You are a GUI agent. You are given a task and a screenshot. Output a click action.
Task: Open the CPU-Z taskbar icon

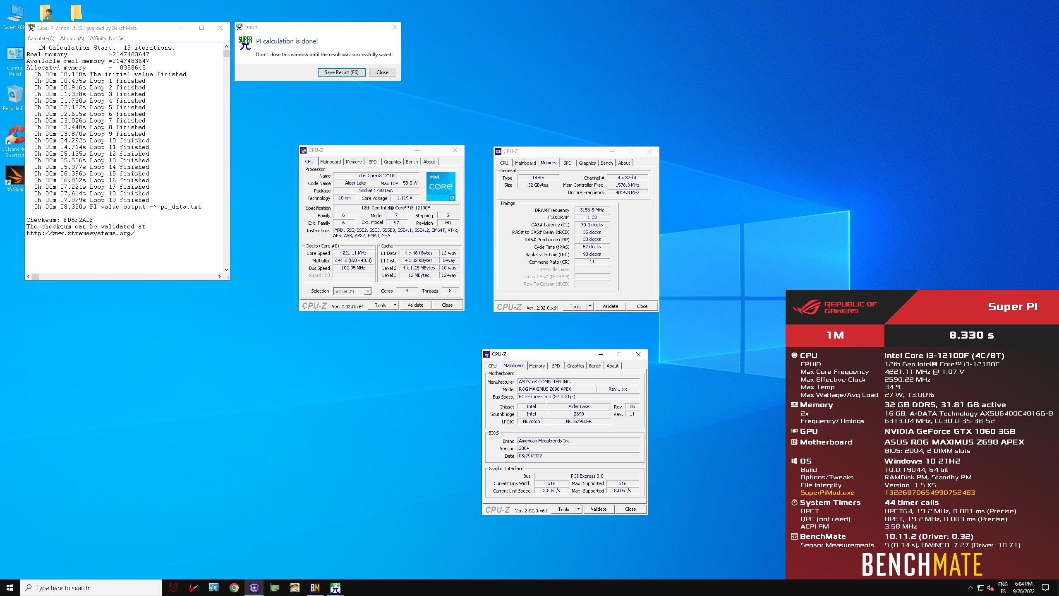click(x=254, y=588)
